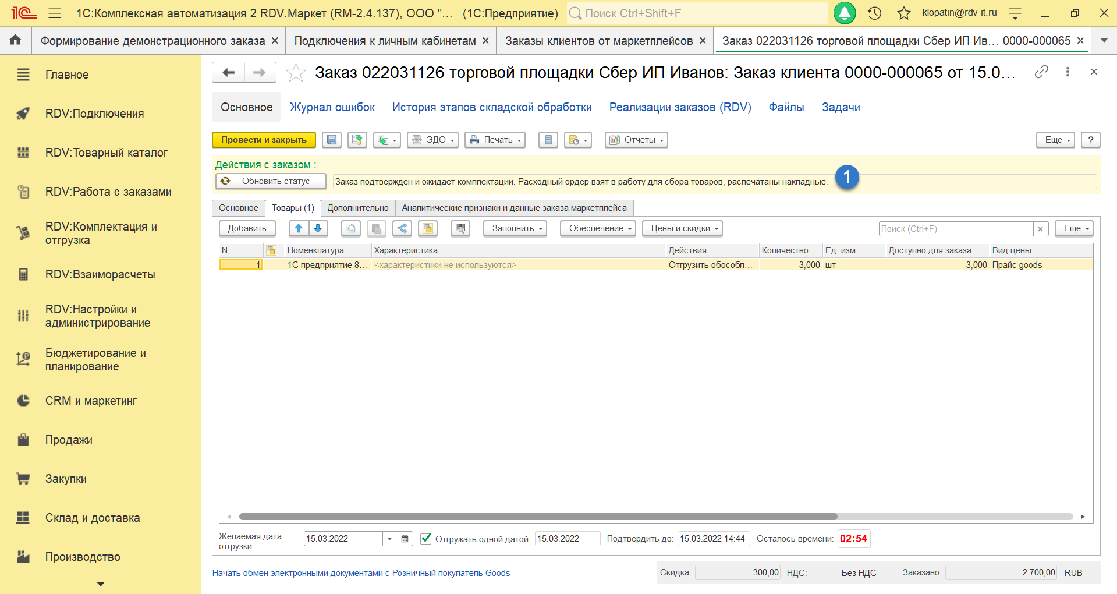Move goods row up with blue arrow
This screenshot has width=1117, height=594.
pos(299,228)
